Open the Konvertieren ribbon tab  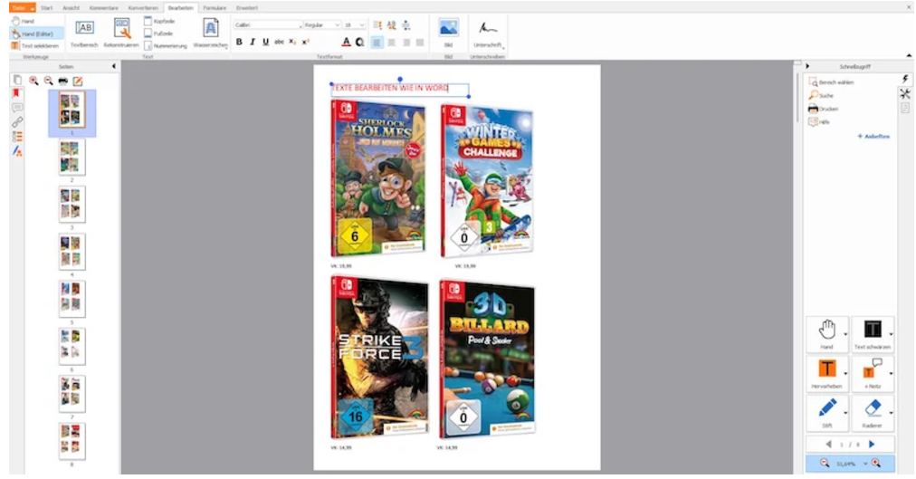pos(142,7)
